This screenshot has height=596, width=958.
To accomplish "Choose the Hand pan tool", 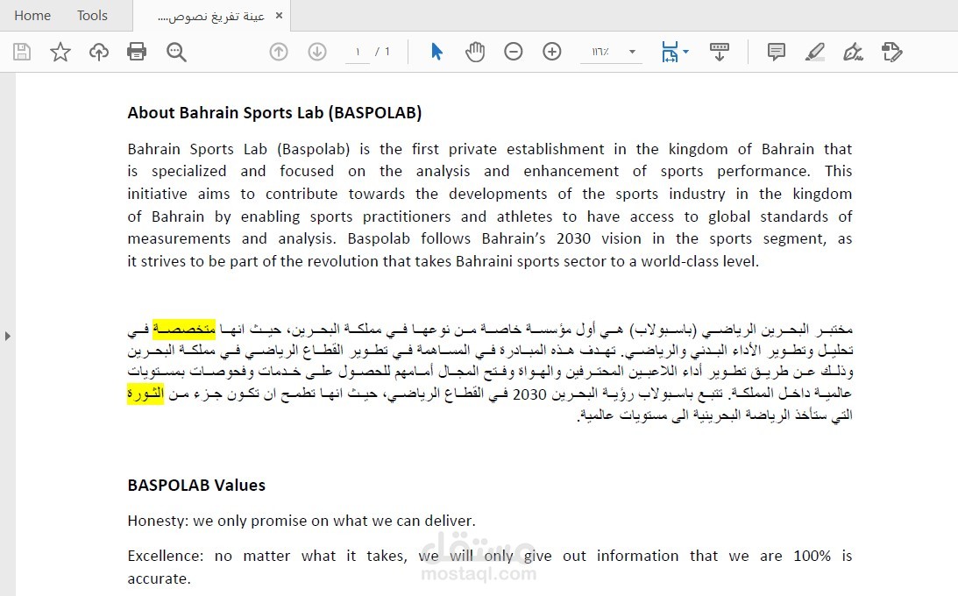I will point(475,52).
